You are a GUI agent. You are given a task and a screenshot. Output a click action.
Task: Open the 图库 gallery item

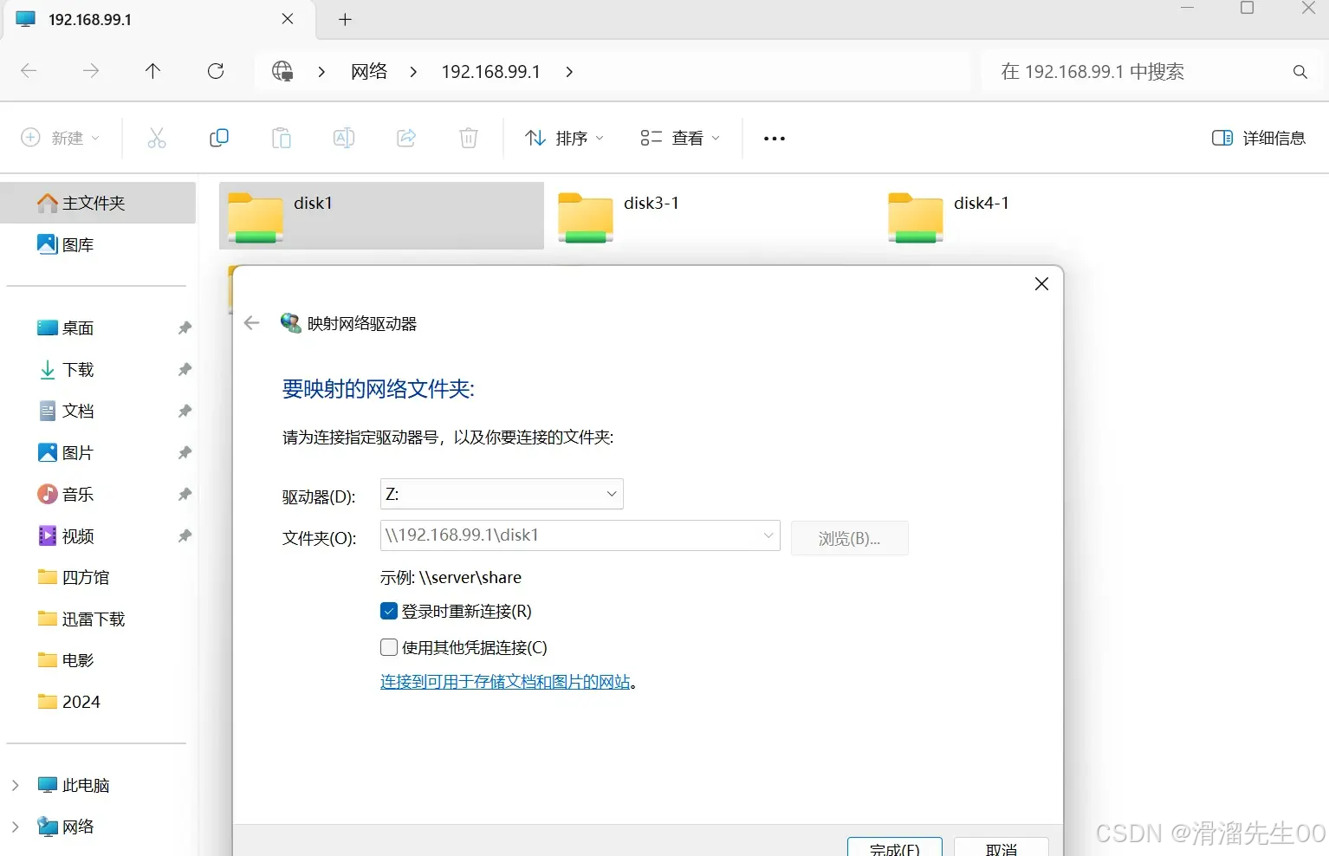[98, 244]
